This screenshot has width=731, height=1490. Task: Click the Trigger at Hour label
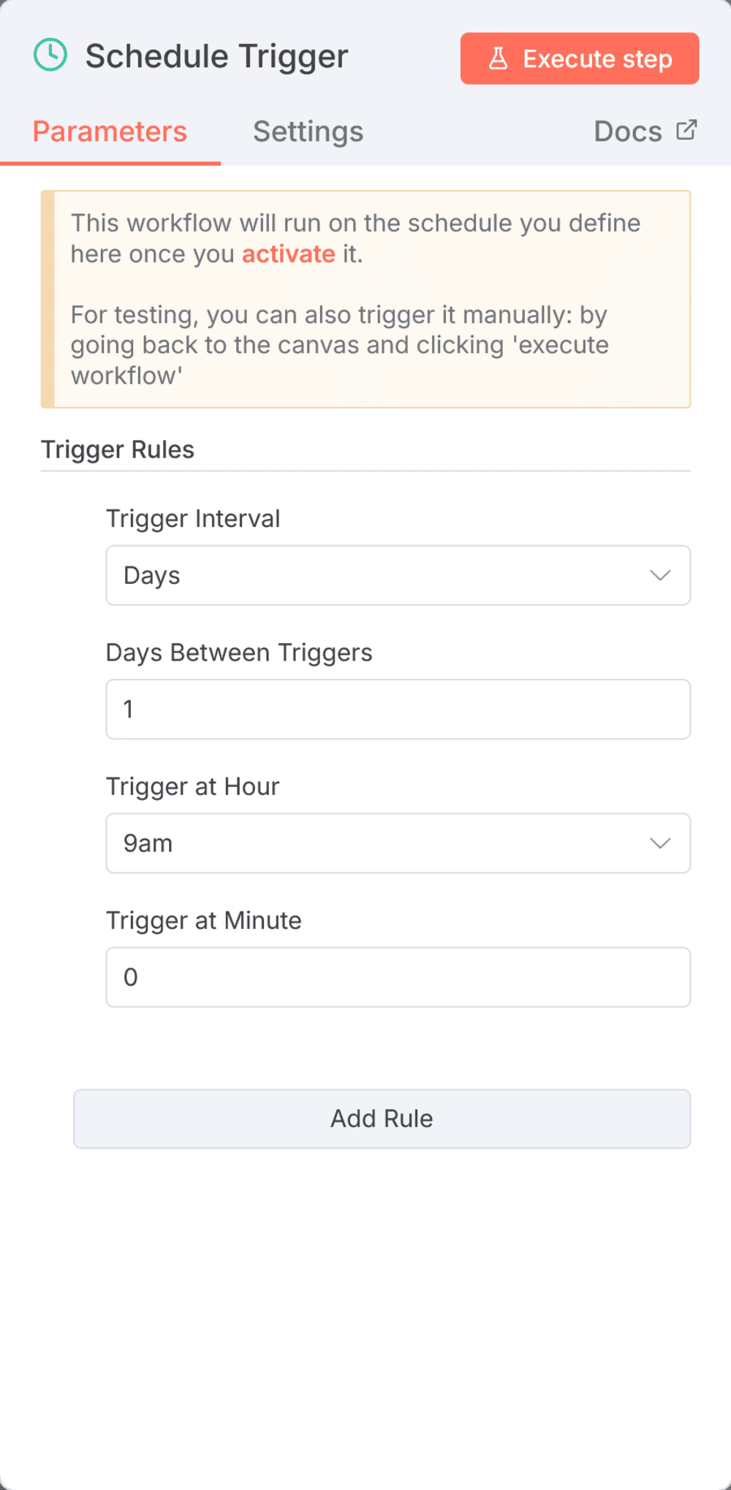(x=192, y=786)
